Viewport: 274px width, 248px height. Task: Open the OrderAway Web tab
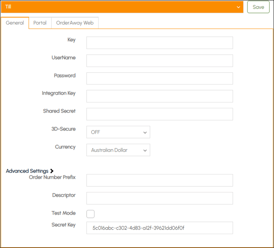click(x=75, y=23)
